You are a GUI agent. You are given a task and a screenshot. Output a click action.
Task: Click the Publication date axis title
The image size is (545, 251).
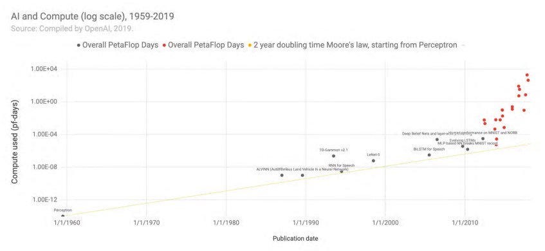[x=295, y=239]
